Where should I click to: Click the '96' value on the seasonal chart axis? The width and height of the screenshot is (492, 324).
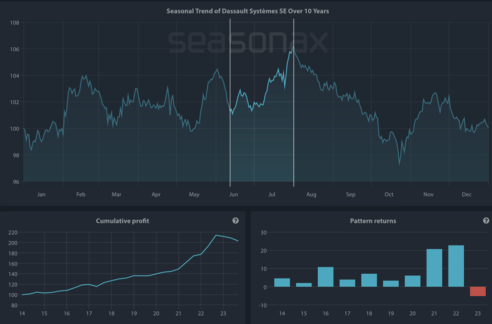16,182
